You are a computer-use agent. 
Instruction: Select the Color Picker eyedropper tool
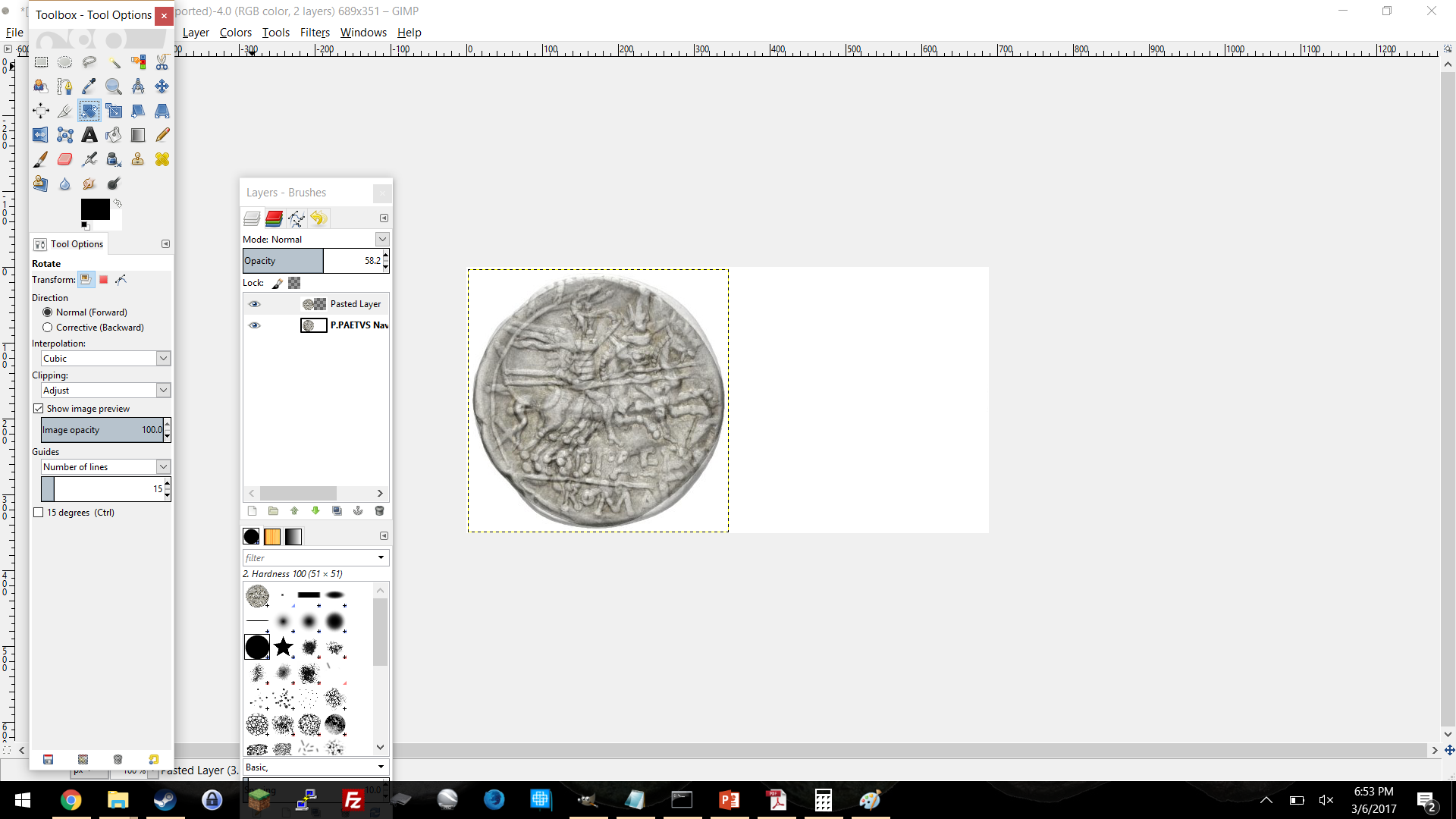tap(89, 86)
